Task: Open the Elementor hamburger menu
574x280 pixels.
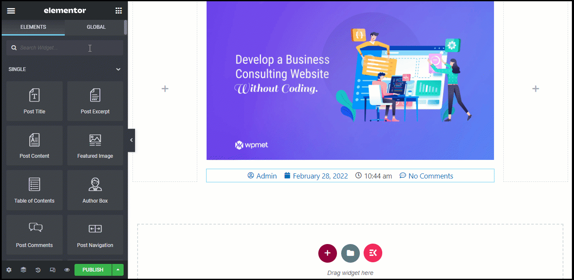Action: [11, 11]
